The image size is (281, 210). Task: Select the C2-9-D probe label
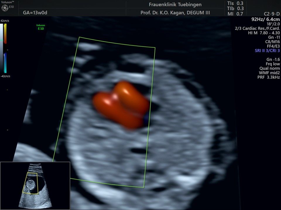272,14
